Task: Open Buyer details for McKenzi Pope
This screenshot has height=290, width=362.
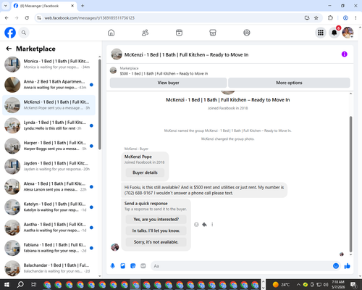Action: (x=145, y=173)
